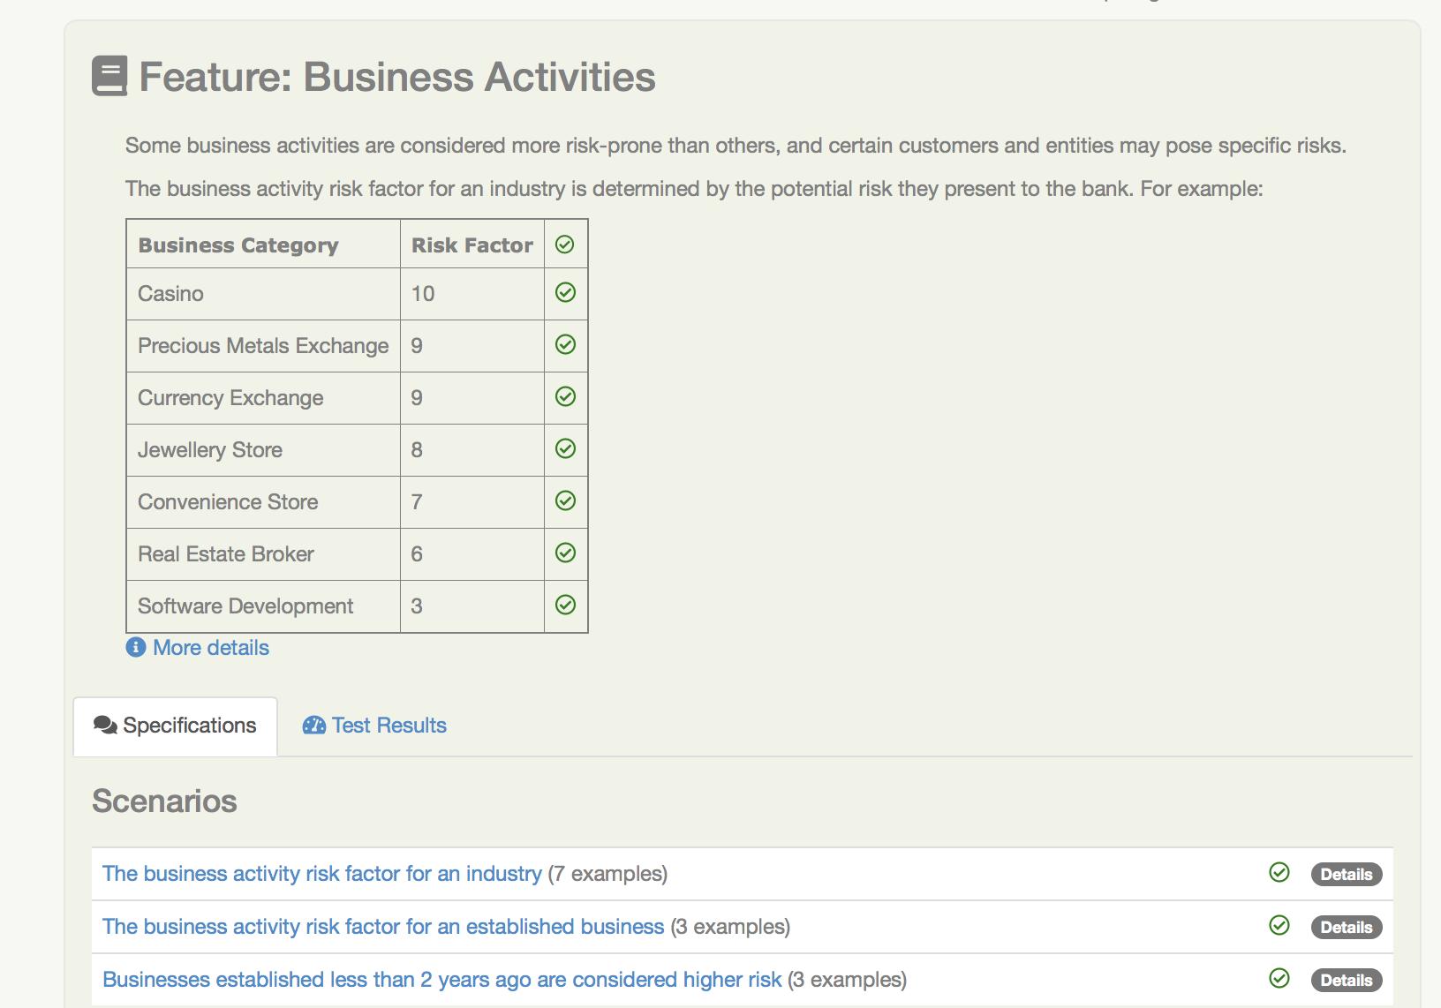Click the Risk Factor column header
The height and width of the screenshot is (1008, 1441).
[x=472, y=244]
